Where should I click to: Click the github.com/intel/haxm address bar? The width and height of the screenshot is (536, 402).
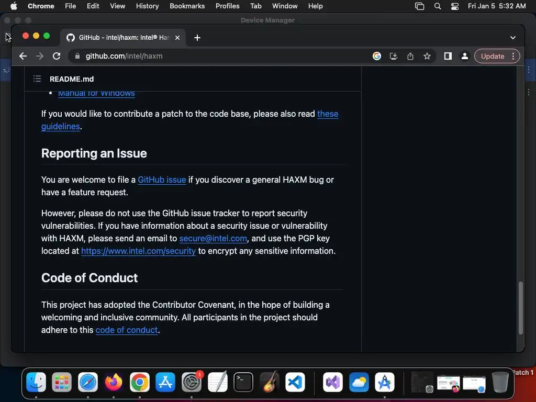click(219, 56)
